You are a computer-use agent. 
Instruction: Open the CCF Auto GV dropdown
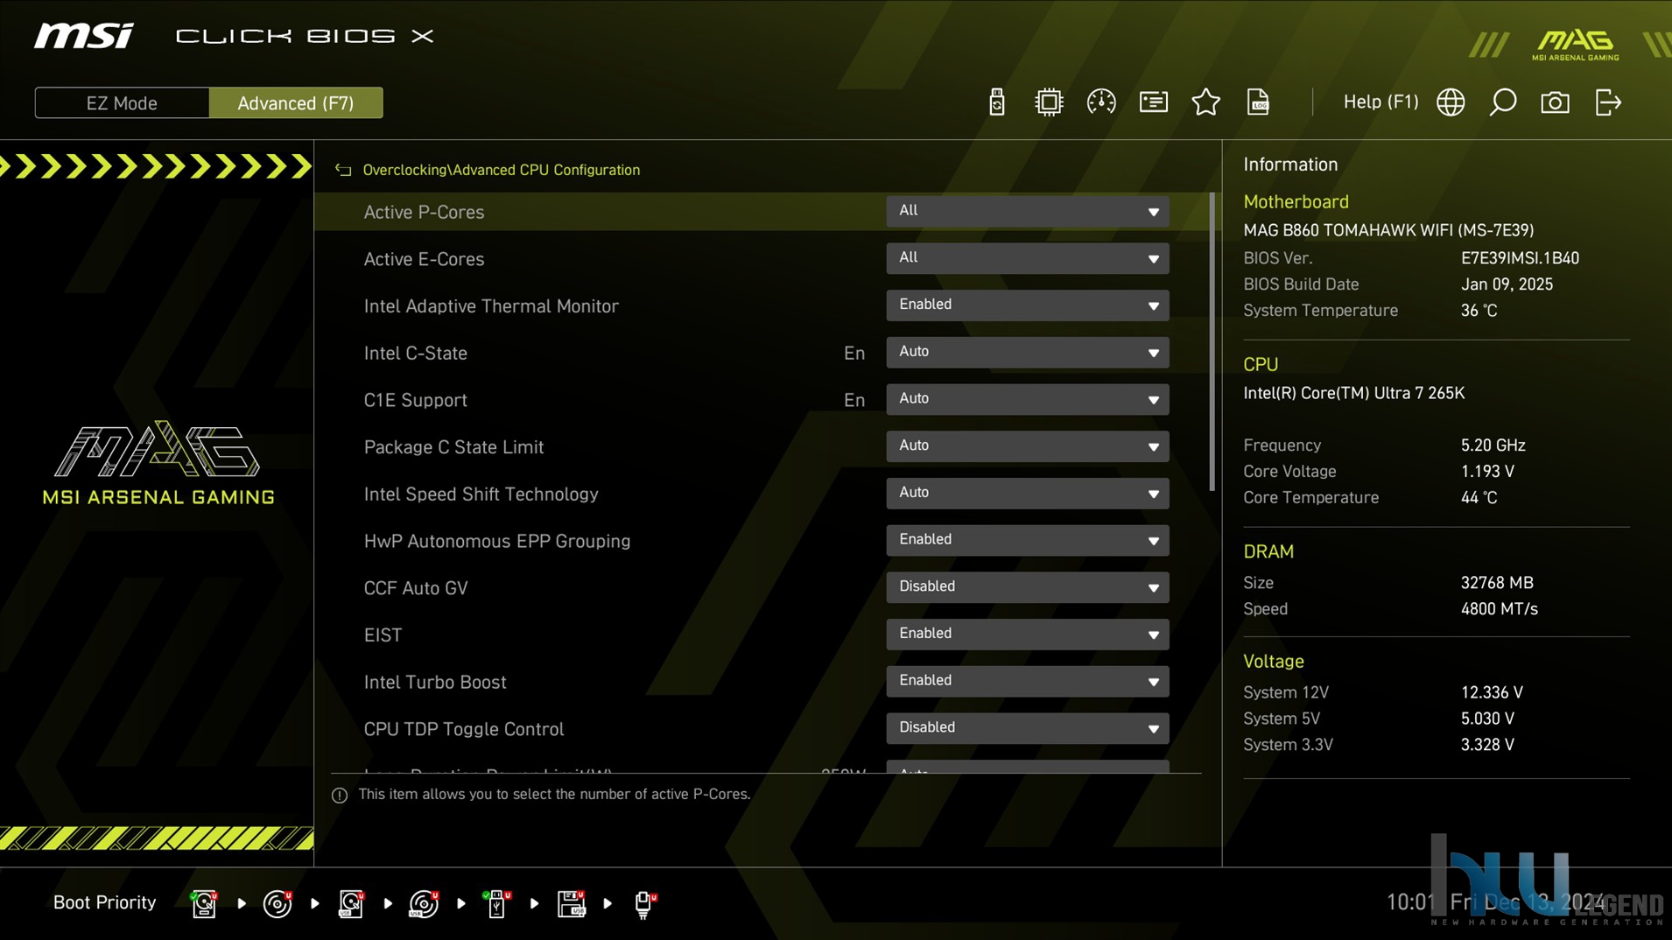coord(1027,587)
